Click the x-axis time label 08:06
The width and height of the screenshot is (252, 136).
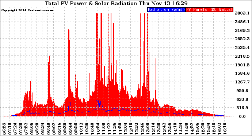(x=32, y=129)
